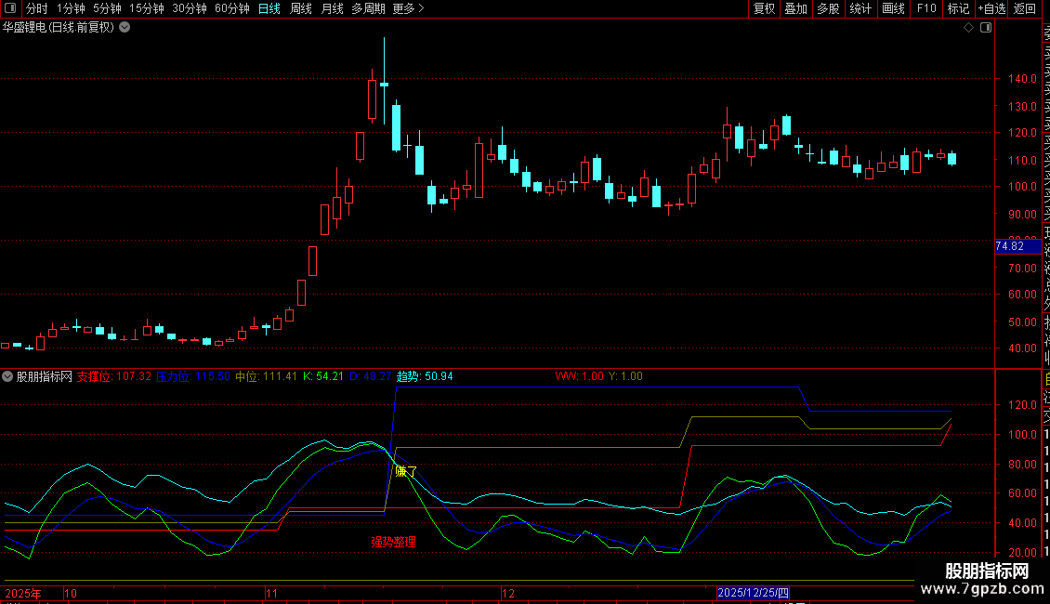Click the 压力位: 116.50 value
This screenshot has width=1050, height=604.
tap(193, 376)
